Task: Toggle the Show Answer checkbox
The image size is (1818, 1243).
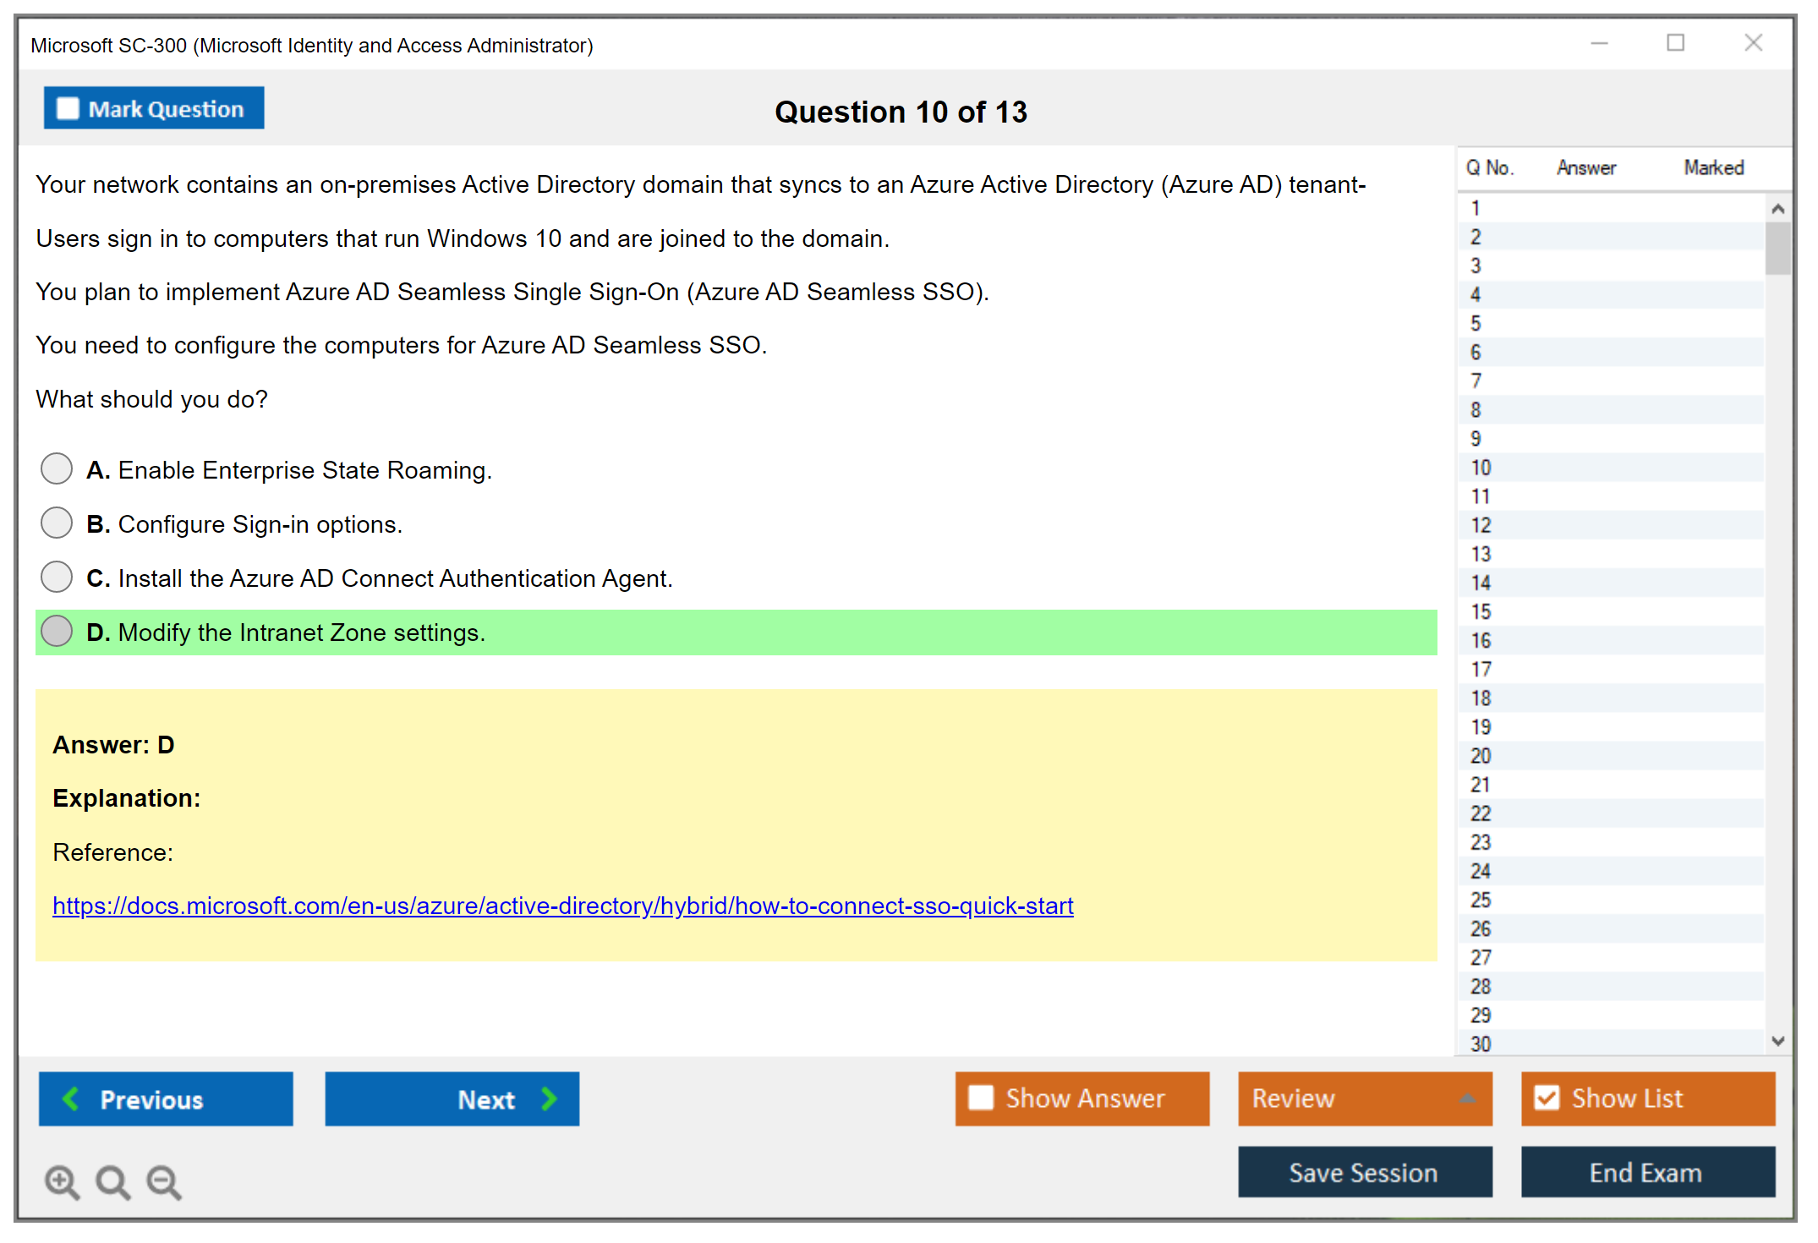Action: click(981, 1098)
